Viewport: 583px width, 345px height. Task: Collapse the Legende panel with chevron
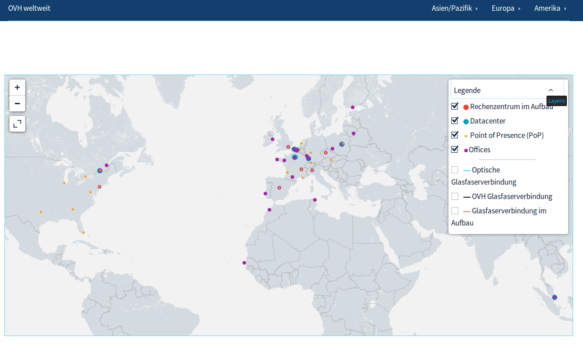[x=551, y=90]
